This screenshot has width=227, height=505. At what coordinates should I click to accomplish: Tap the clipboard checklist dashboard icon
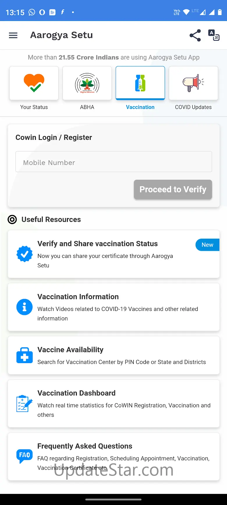tap(24, 404)
